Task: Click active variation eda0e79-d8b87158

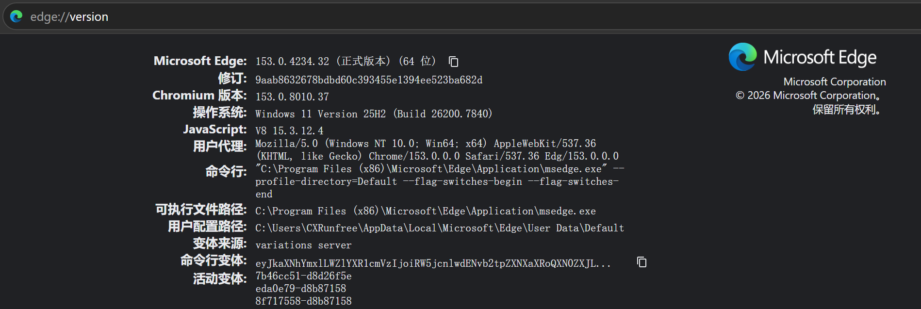Action: [301, 289]
